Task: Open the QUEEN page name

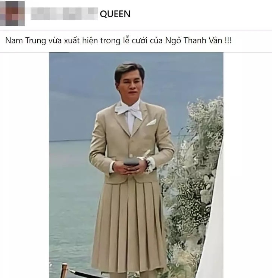Action: (115, 14)
